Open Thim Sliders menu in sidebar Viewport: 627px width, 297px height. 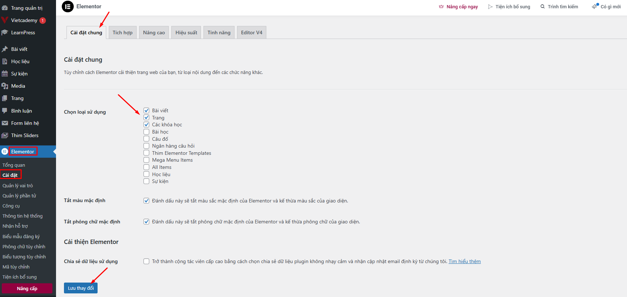pos(28,135)
